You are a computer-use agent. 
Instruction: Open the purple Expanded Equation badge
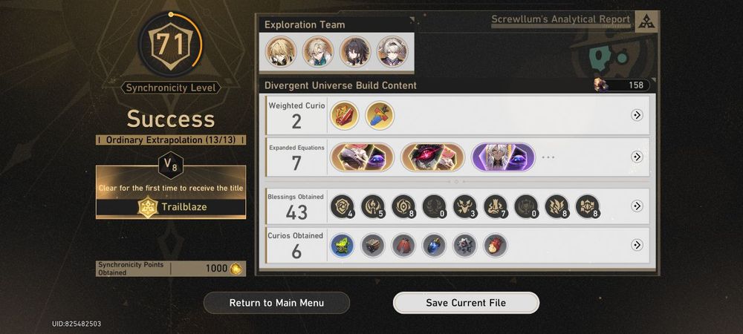(x=503, y=157)
